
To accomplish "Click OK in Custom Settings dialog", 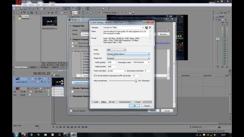I will point(135,106).
